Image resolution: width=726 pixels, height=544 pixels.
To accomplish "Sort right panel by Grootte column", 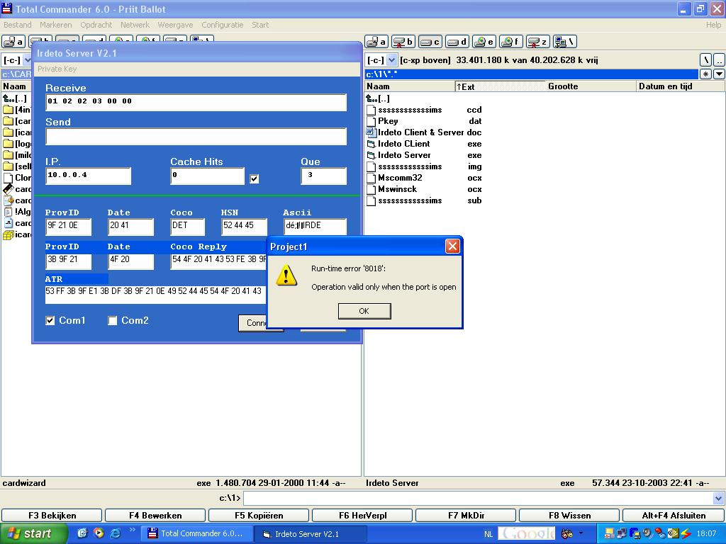I will tap(591, 86).
